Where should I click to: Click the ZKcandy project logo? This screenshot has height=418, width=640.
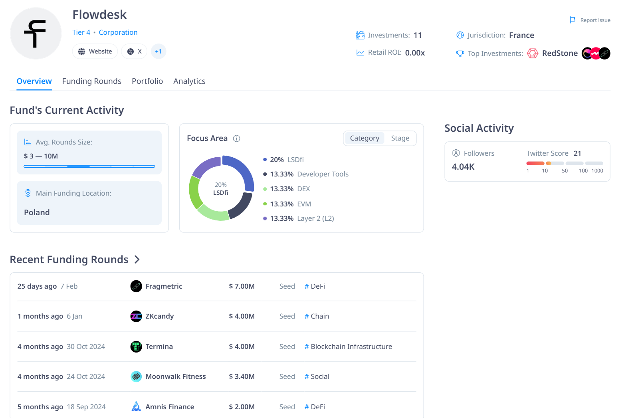coord(136,316)
